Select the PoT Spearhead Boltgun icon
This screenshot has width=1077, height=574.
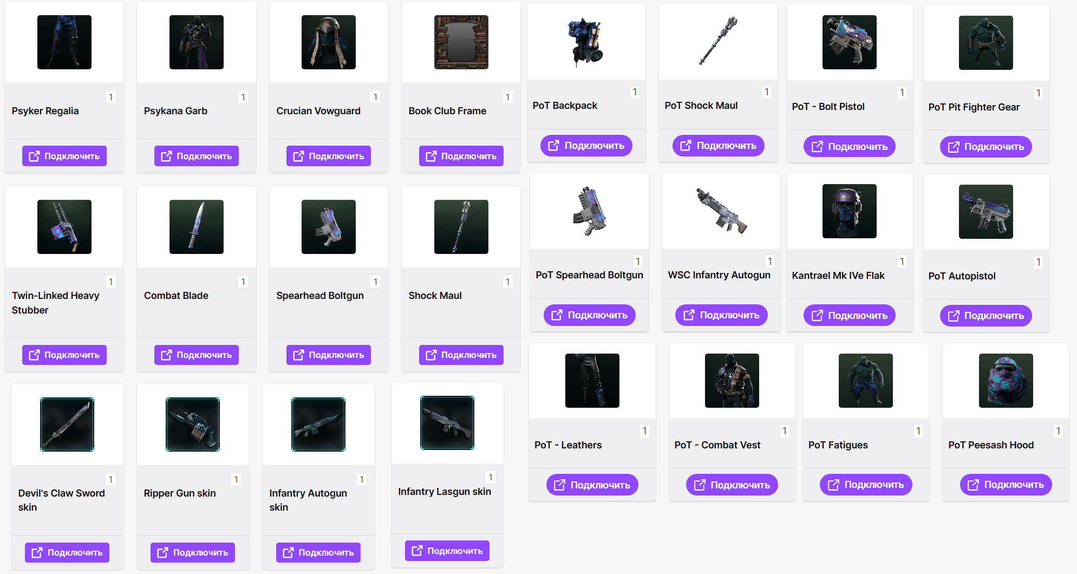(x=590, y=211)
